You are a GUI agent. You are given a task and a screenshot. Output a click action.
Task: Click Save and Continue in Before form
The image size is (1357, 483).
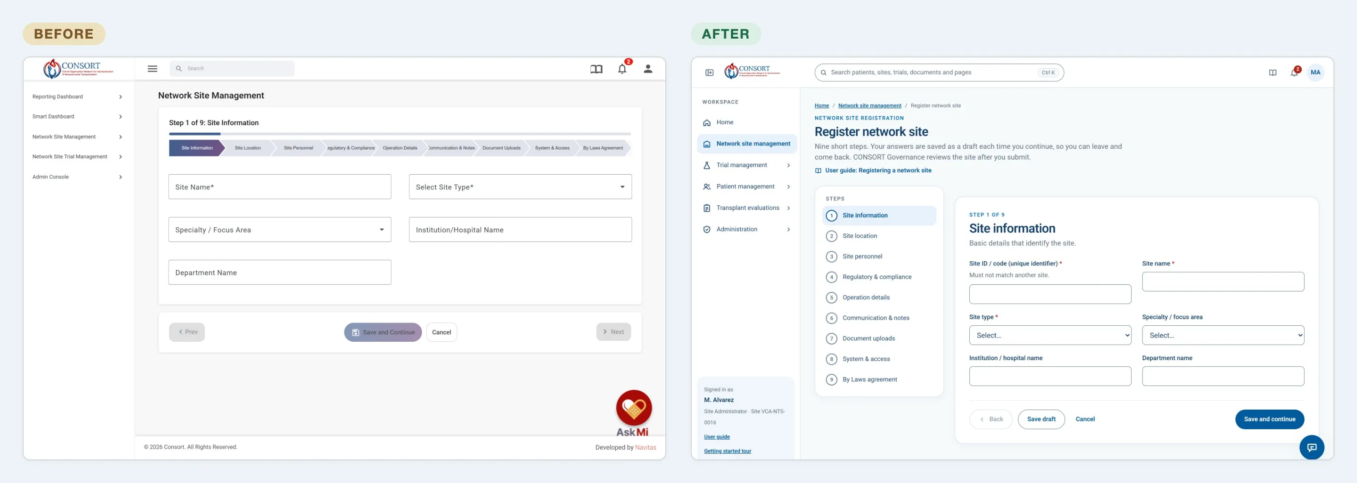[383, 332]
